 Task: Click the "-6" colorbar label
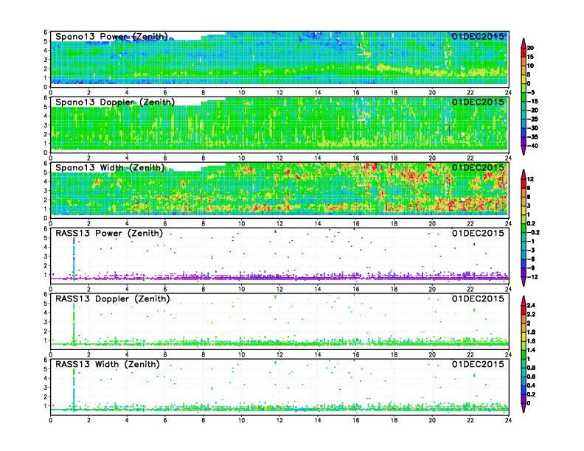tap(531, 259)
